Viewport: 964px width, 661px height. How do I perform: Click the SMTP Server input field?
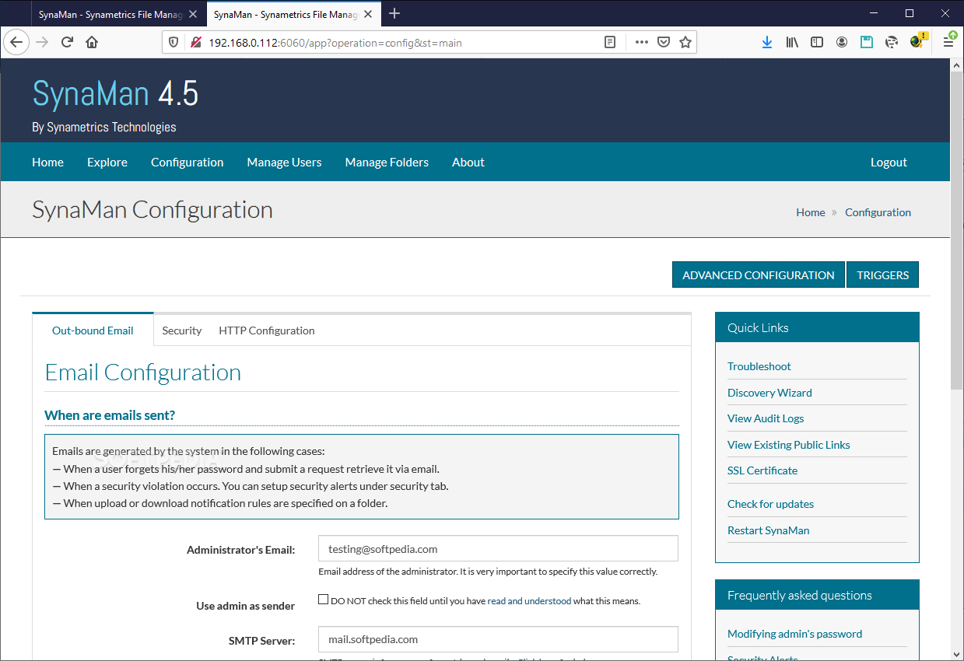pos(498,639)
